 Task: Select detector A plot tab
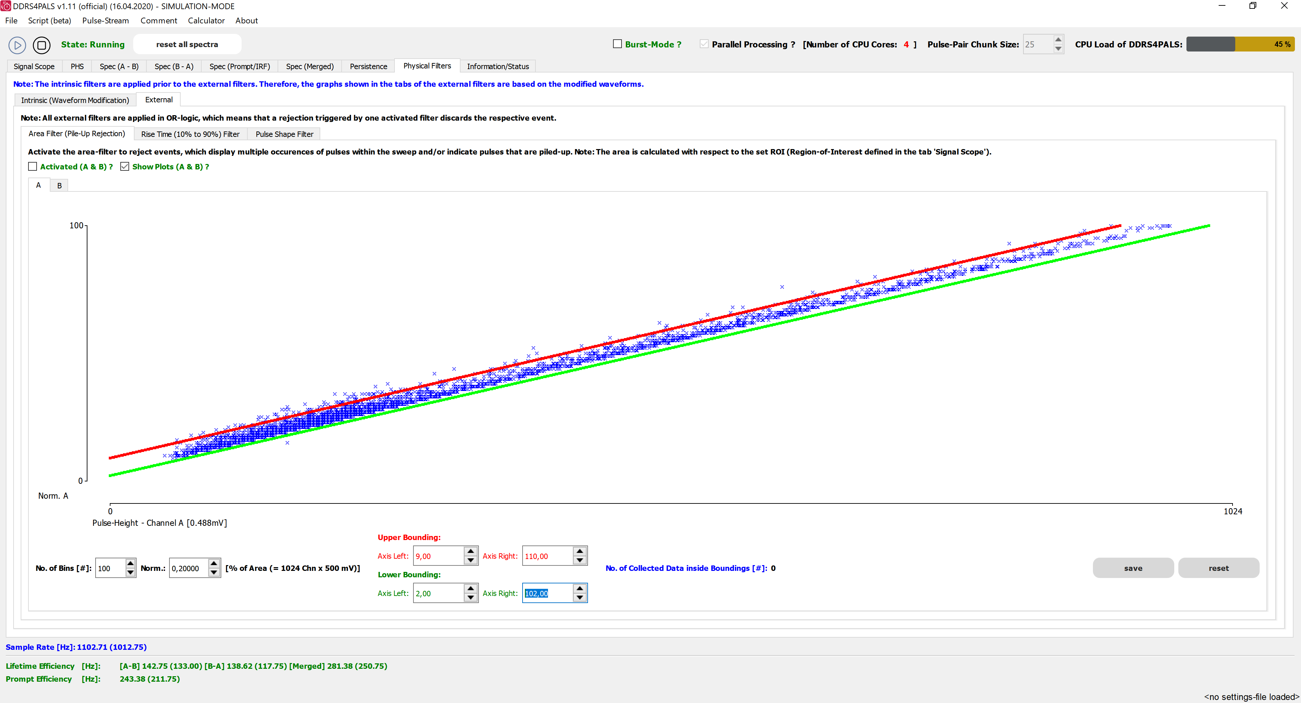[x=38, y=185]
